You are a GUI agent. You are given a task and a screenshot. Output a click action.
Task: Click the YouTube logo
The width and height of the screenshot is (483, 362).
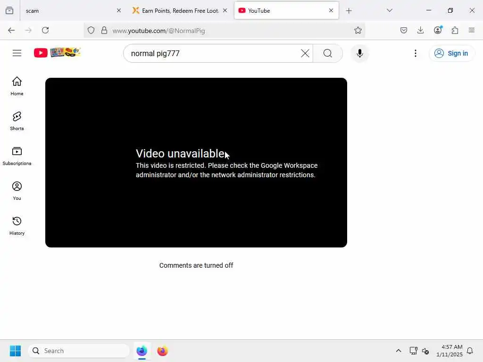pyautogui.click(x=57, y=53)
